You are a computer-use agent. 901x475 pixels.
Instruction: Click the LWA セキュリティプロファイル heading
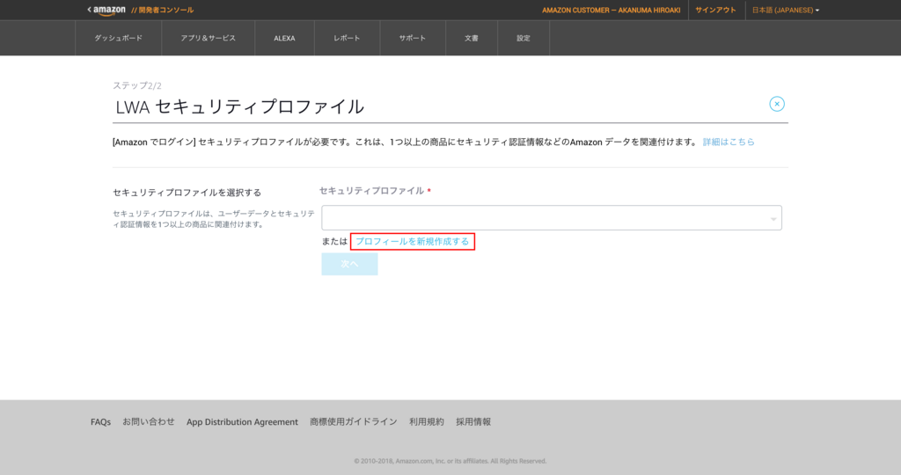(239, 106)
